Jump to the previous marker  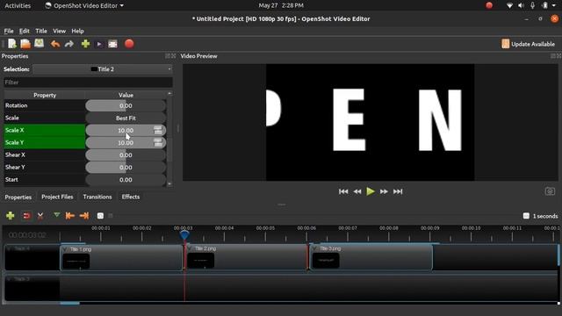pyautogui.click(x=70, y=216)
